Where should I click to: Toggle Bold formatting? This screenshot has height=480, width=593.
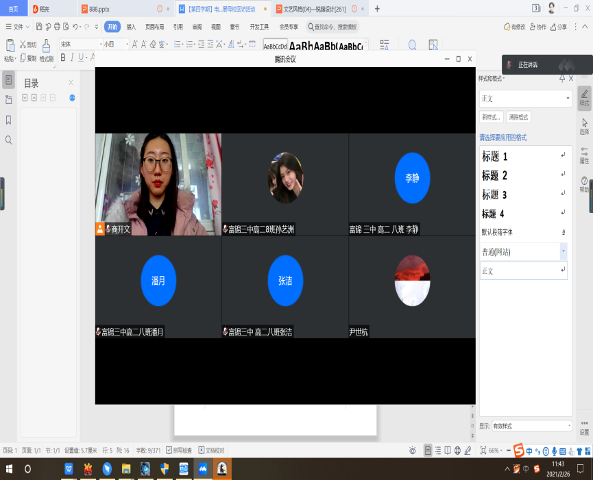point(63,58)
